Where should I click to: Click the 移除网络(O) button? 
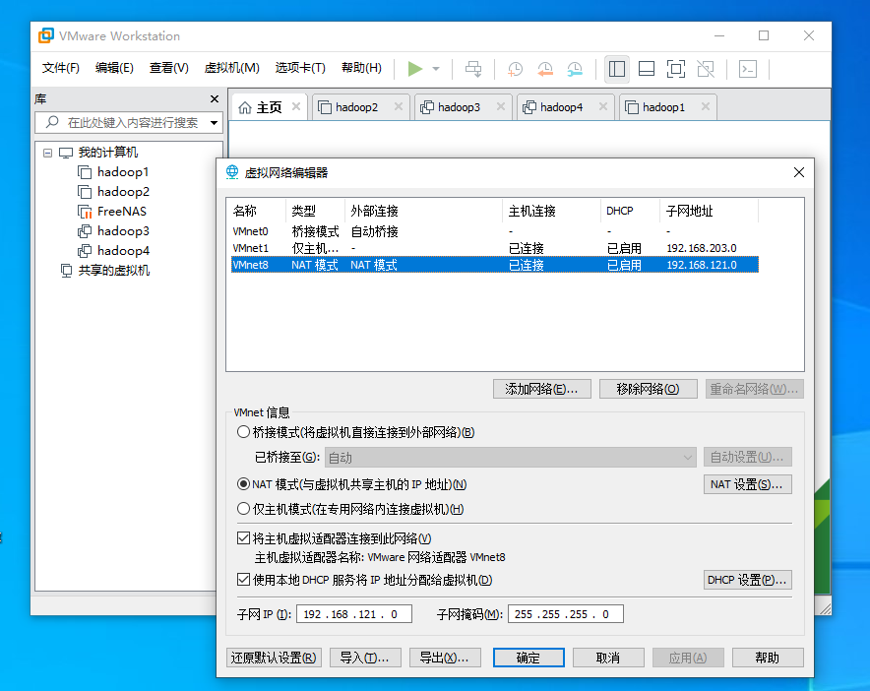(648, 389)
